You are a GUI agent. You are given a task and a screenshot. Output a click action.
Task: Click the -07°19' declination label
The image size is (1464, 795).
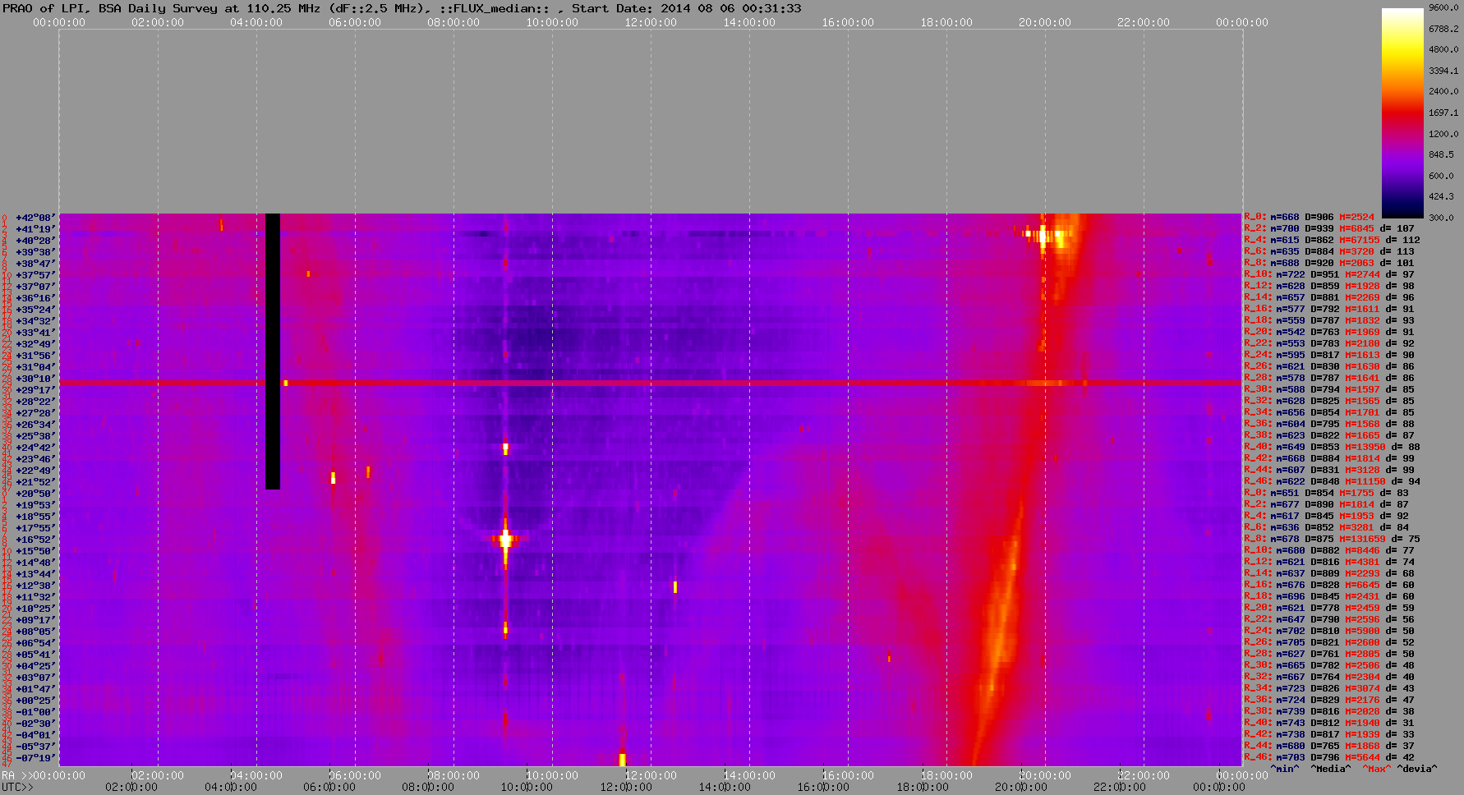(x=35, y=758)
